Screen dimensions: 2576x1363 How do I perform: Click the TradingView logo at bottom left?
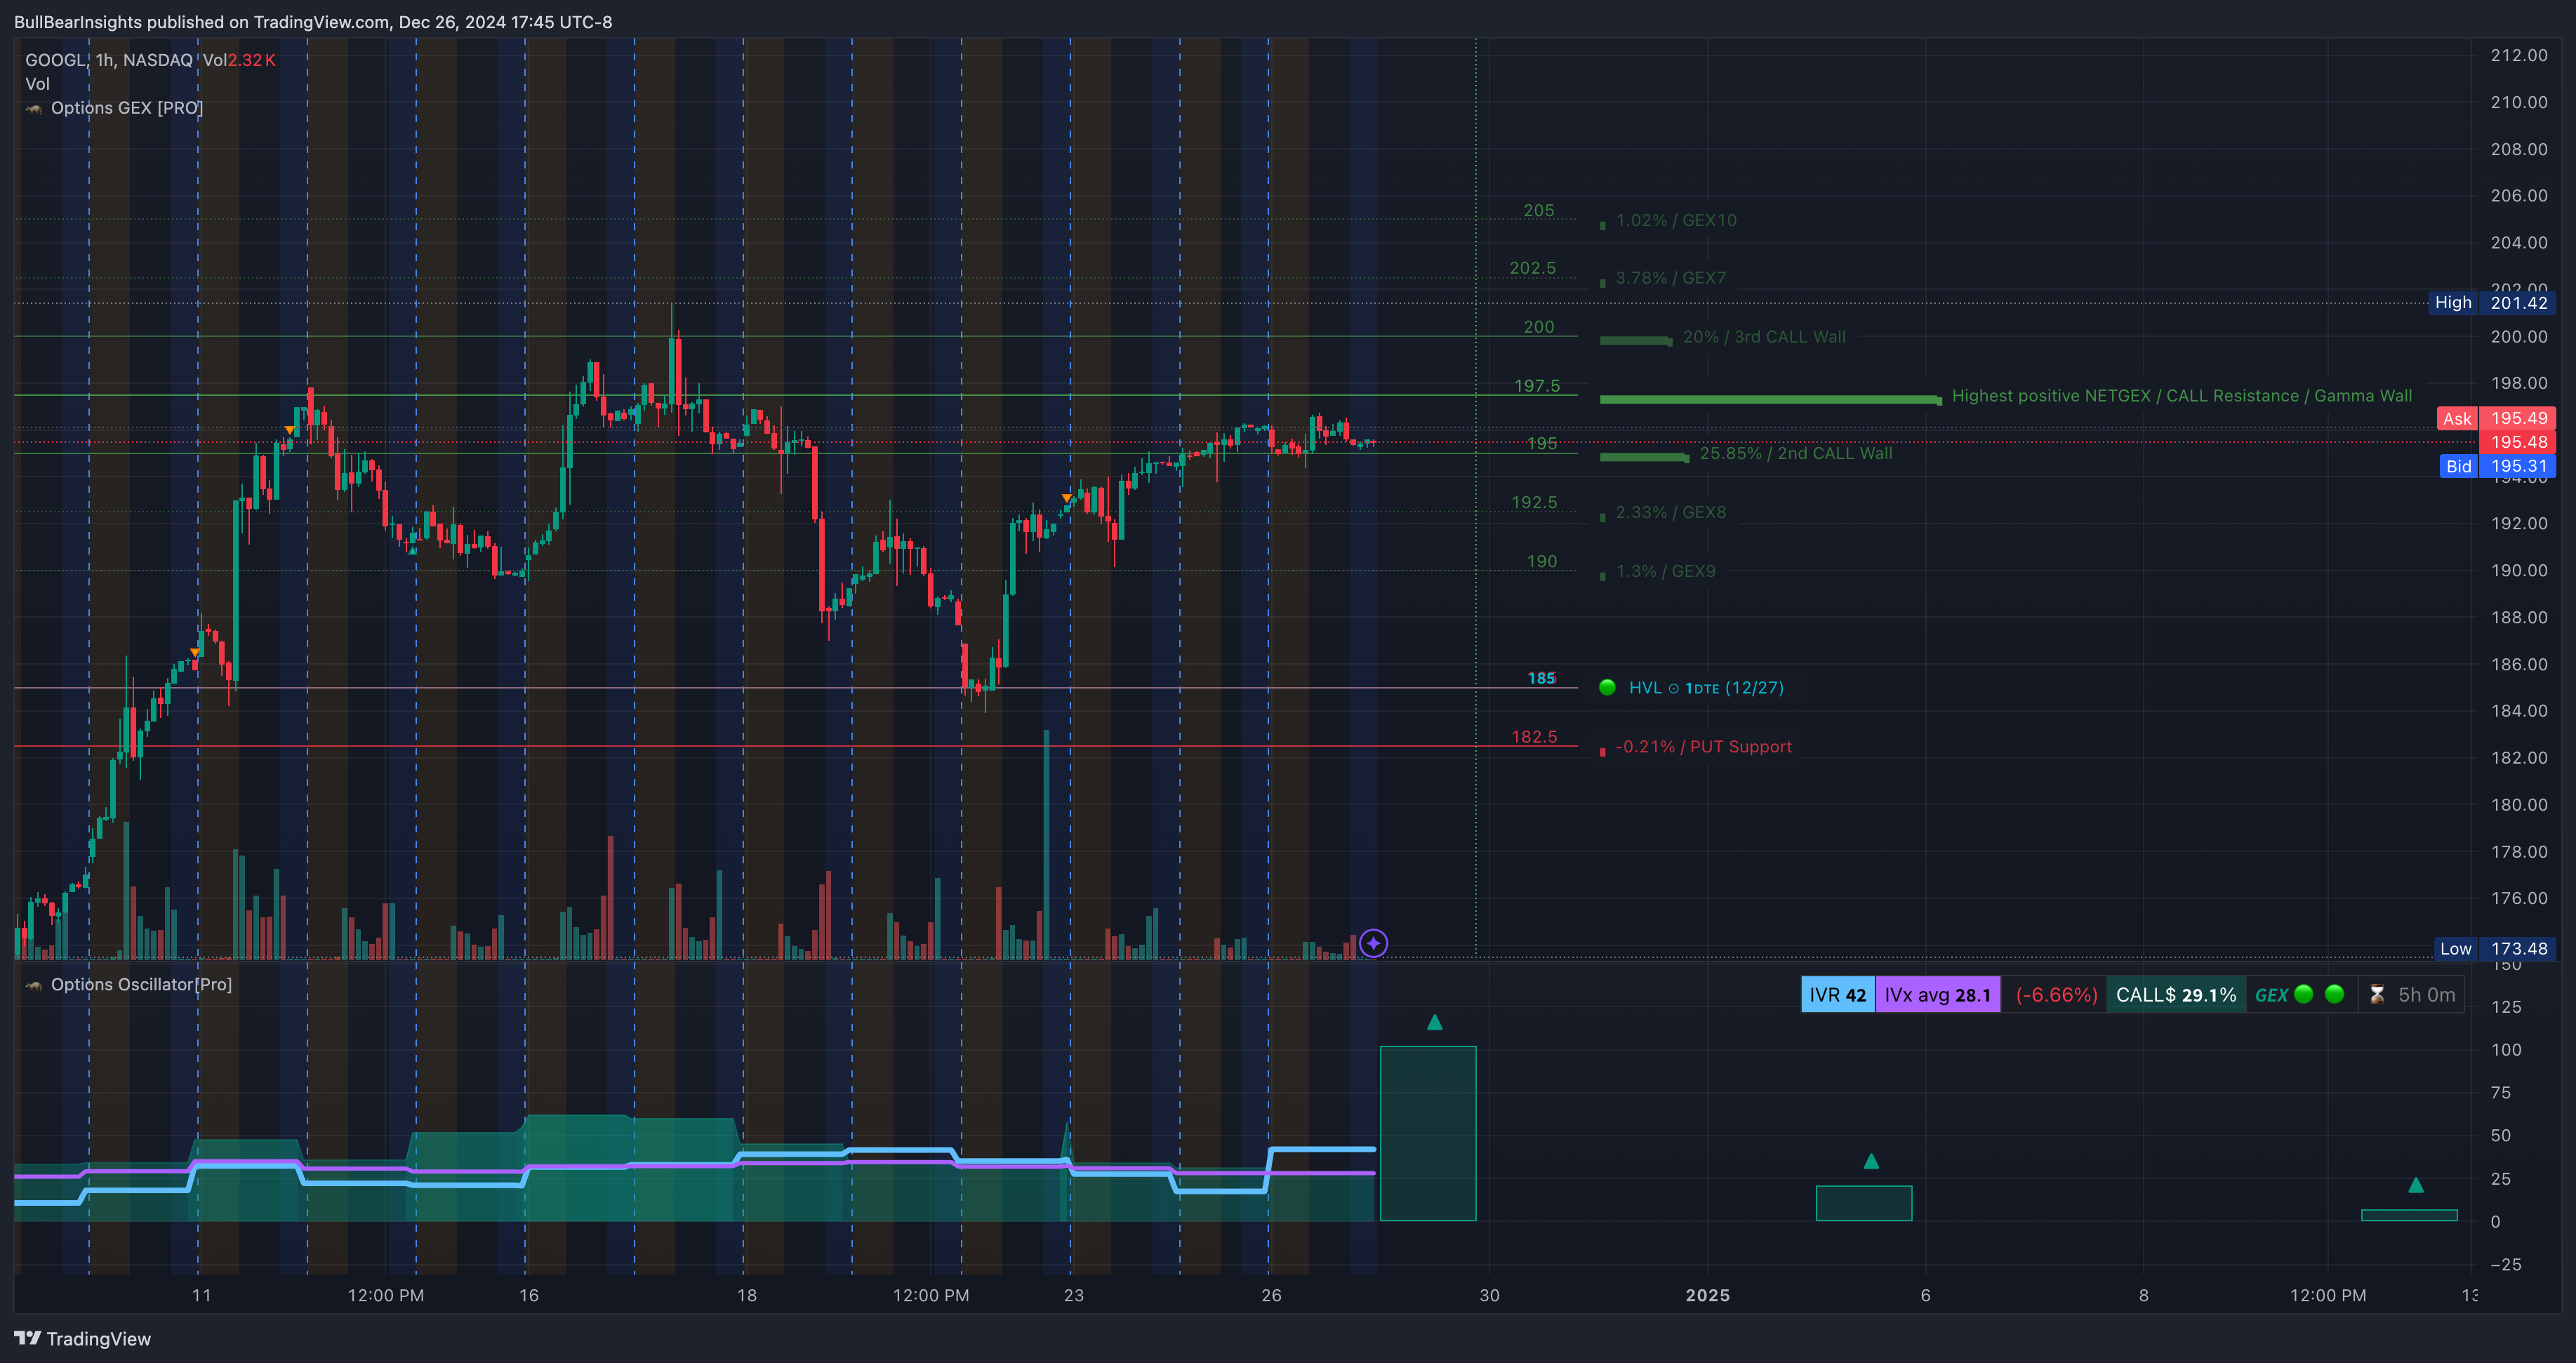click(82, 1338)
